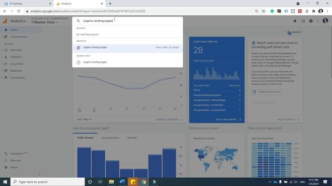
Task: Open the Audience Overview report link
Action: point(169,119)
